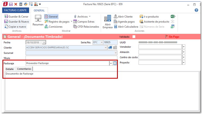Click Copiar a nuevo
Screen dimensions: 203x115
15,27
